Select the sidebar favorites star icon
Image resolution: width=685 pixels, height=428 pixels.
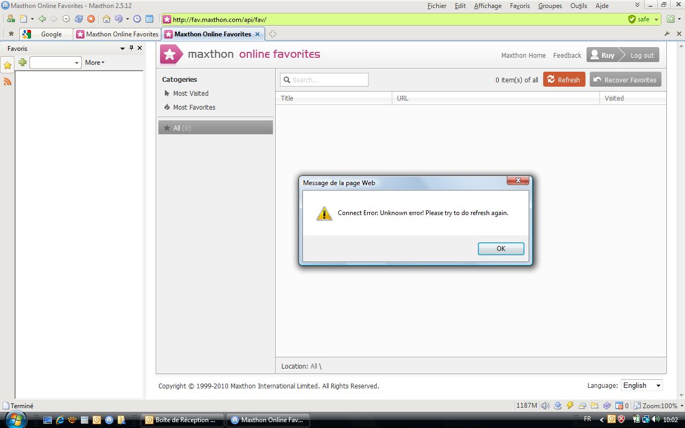point(7,65)
